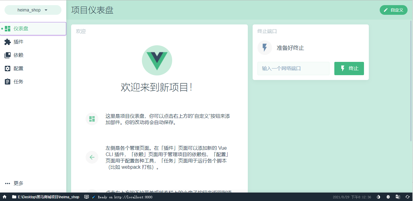Click the folder icon beside the project path
This screenshot has width=413, height=201.
14,197
